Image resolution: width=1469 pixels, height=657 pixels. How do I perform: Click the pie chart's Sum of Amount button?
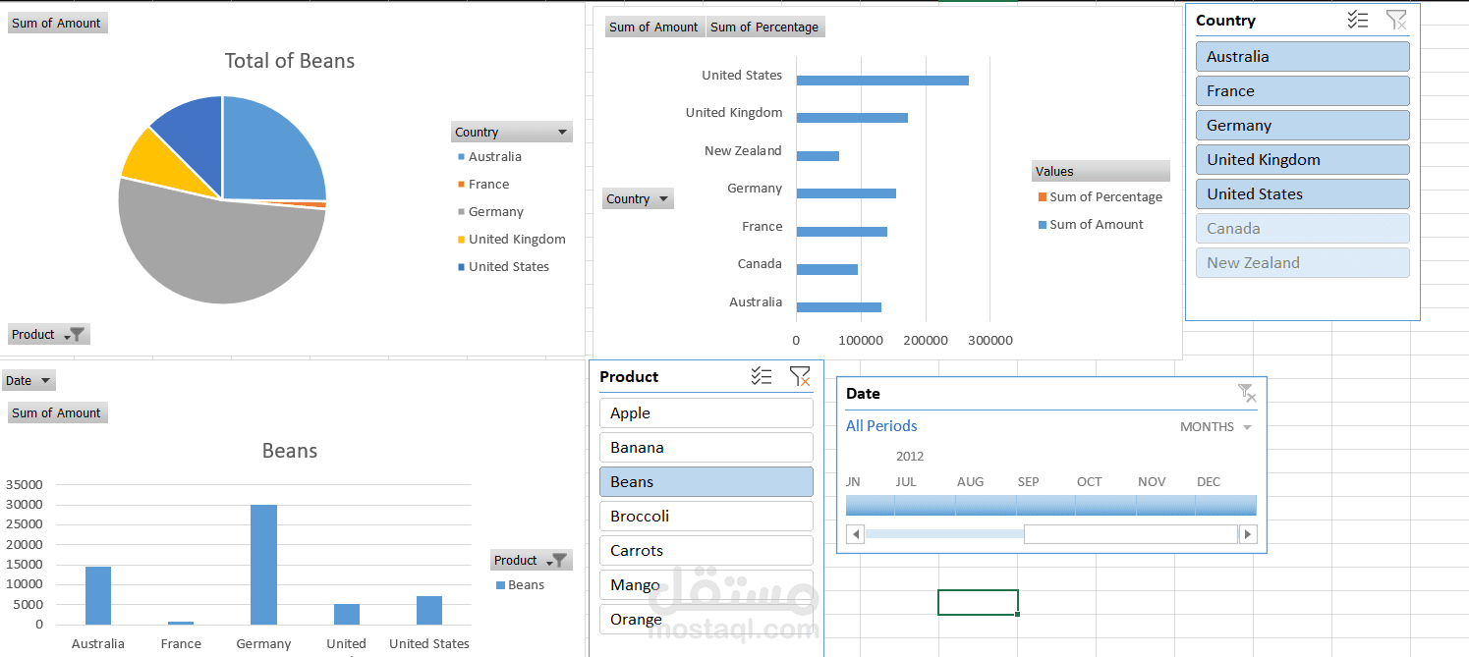click(x=57, y=23)
